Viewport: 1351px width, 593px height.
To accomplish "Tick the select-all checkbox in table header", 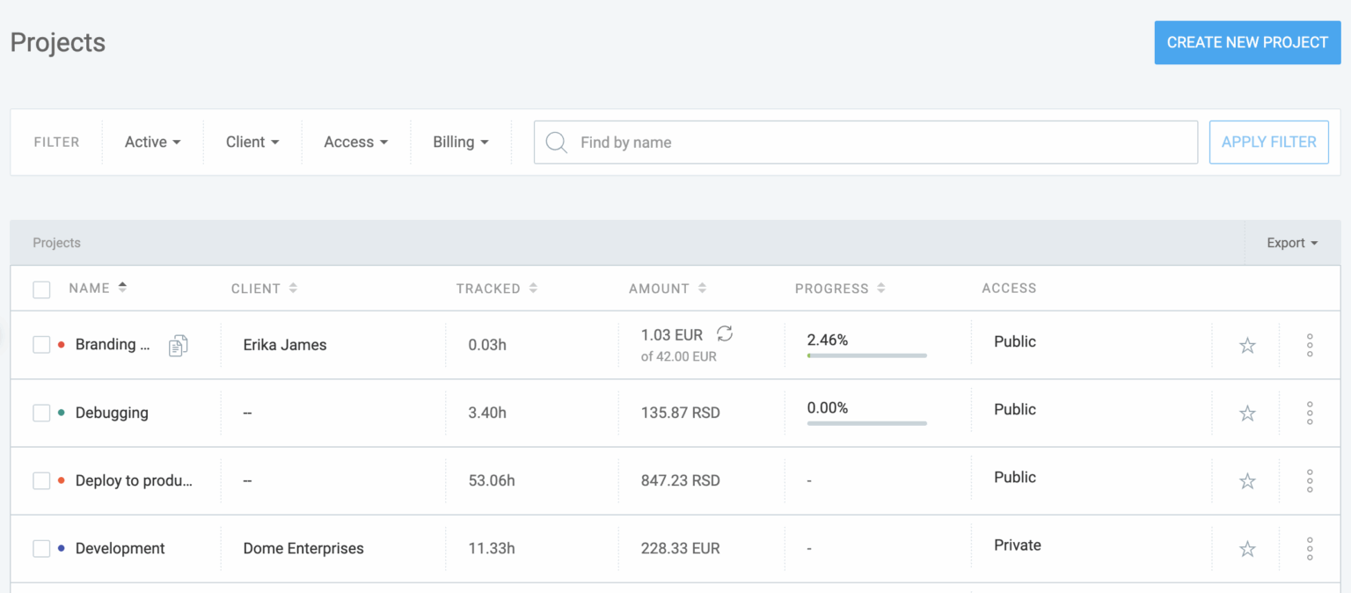I will (41, 289).
